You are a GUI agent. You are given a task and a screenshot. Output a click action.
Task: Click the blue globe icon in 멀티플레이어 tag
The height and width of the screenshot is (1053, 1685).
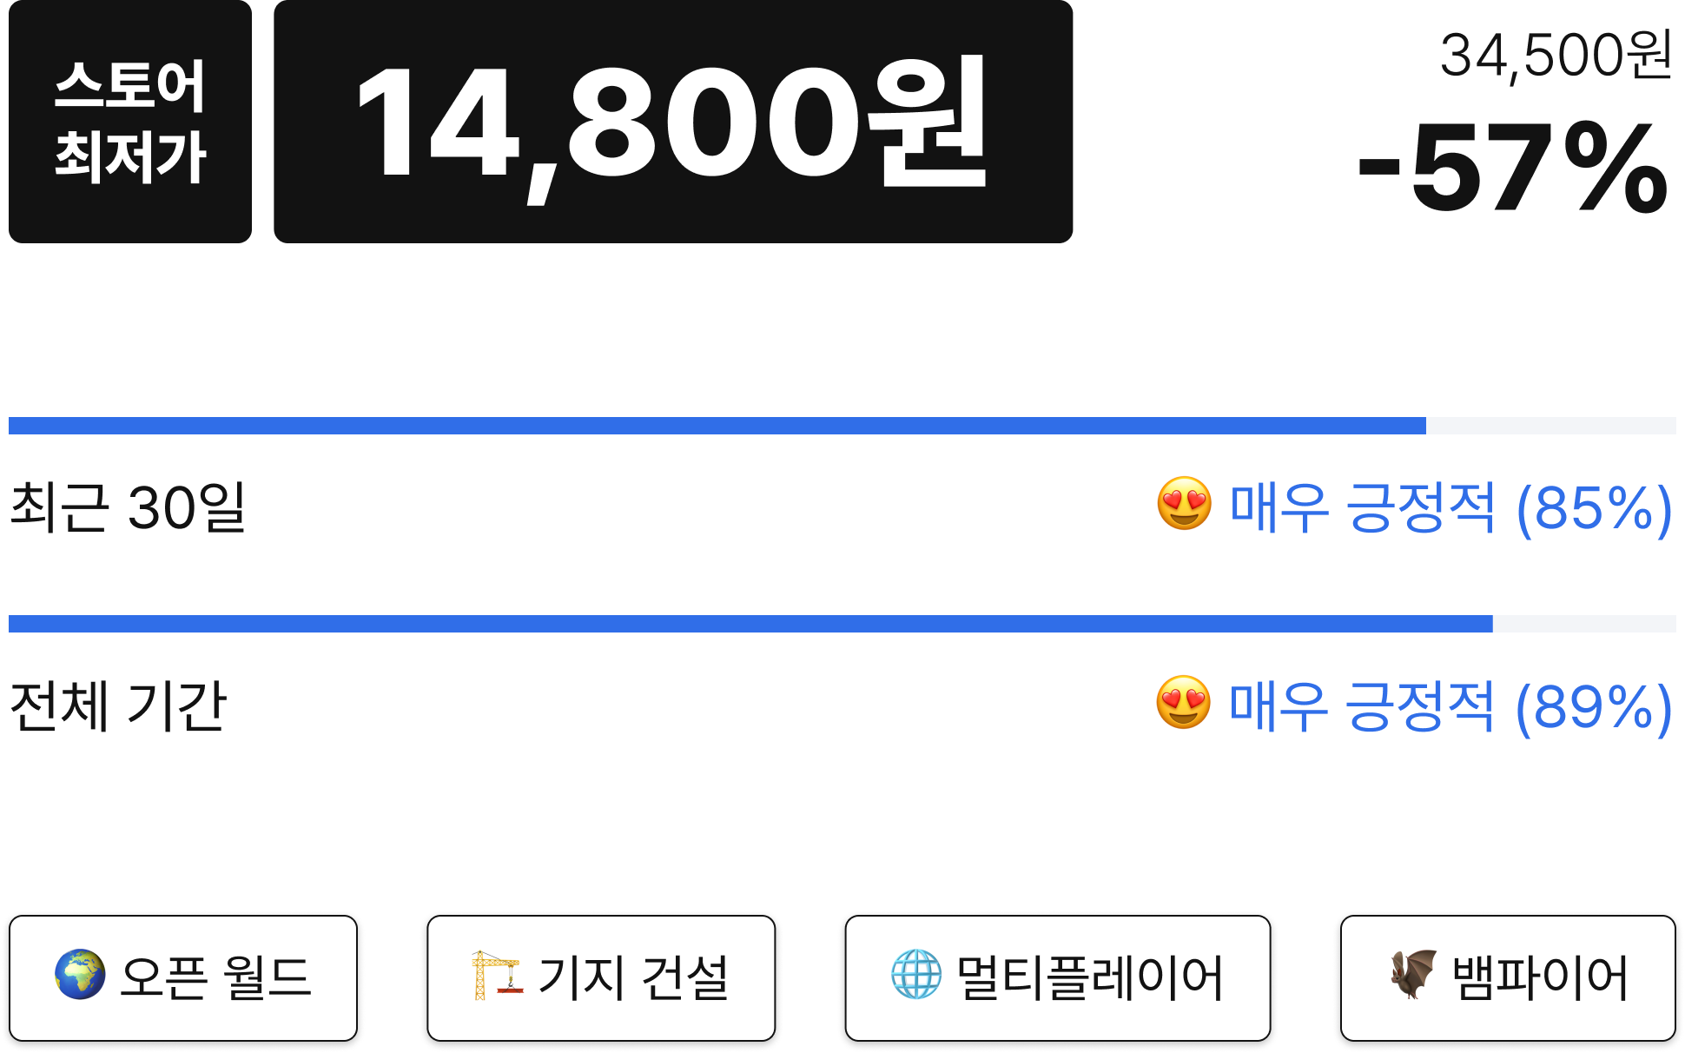coord(916,975)
